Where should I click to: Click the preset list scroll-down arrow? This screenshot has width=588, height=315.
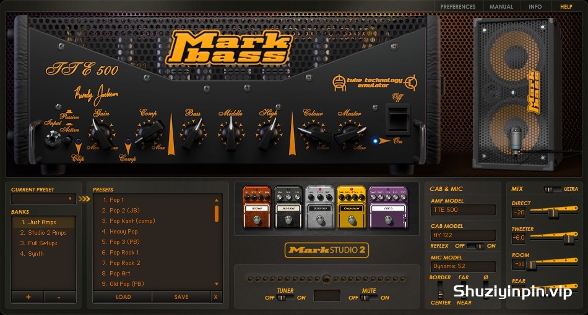tap(217, 284)
